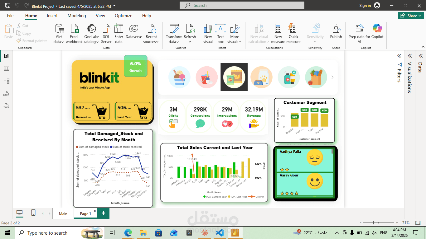Insert a New visual
This screenshot has width=426, height=239.
208,34
